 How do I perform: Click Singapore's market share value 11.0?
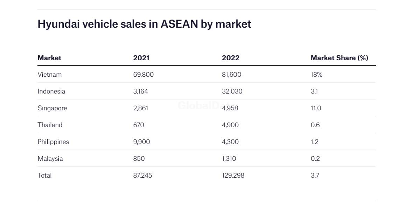pos(316,108)
